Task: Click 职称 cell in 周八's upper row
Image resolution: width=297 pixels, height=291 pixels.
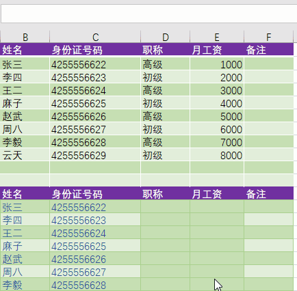Action: (166, 129)
